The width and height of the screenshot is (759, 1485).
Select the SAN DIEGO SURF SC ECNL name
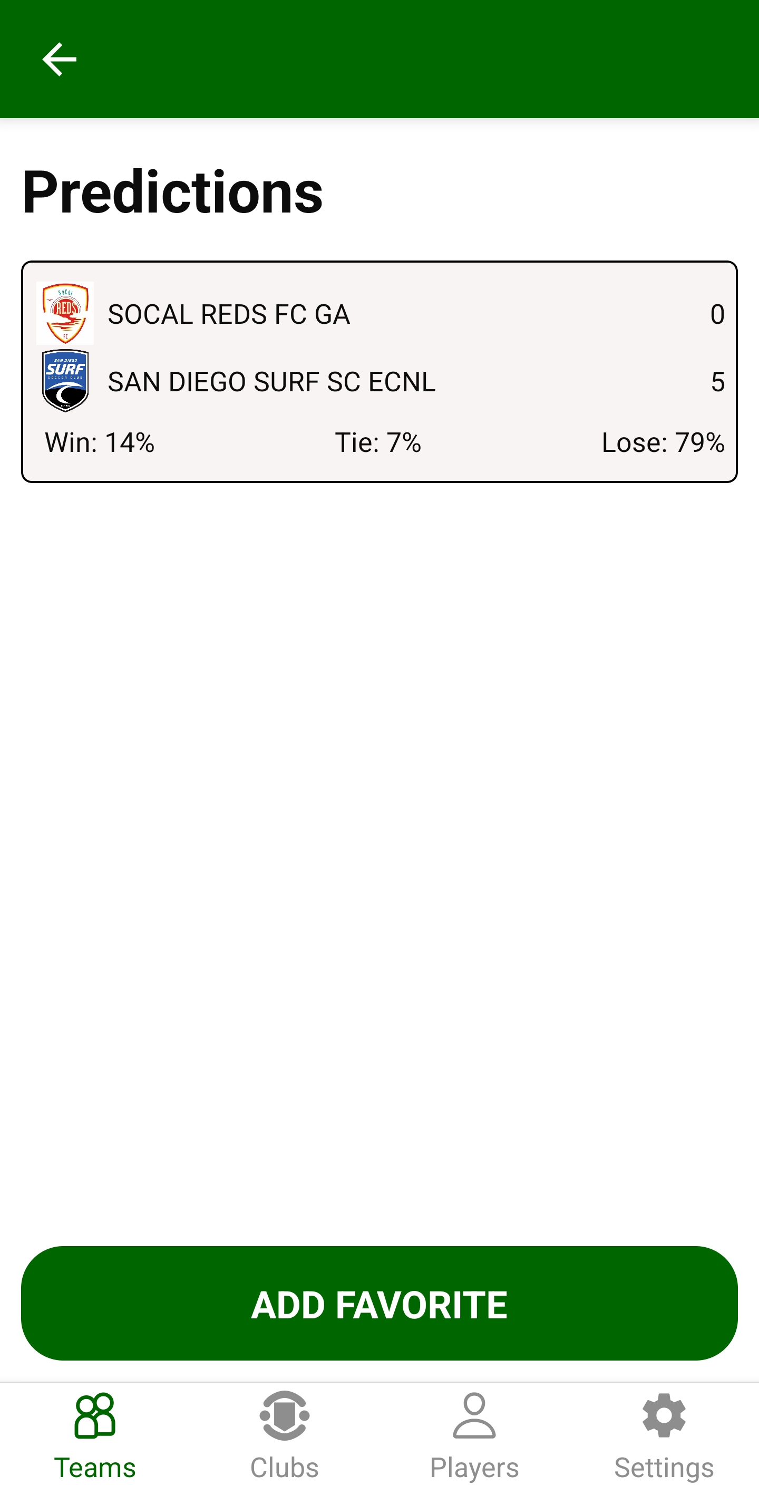coord(271,382)
